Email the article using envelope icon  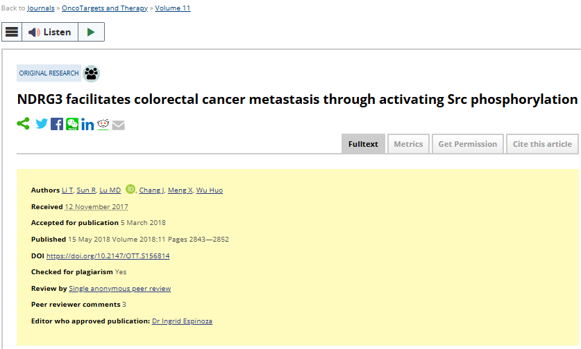[118, 125]
